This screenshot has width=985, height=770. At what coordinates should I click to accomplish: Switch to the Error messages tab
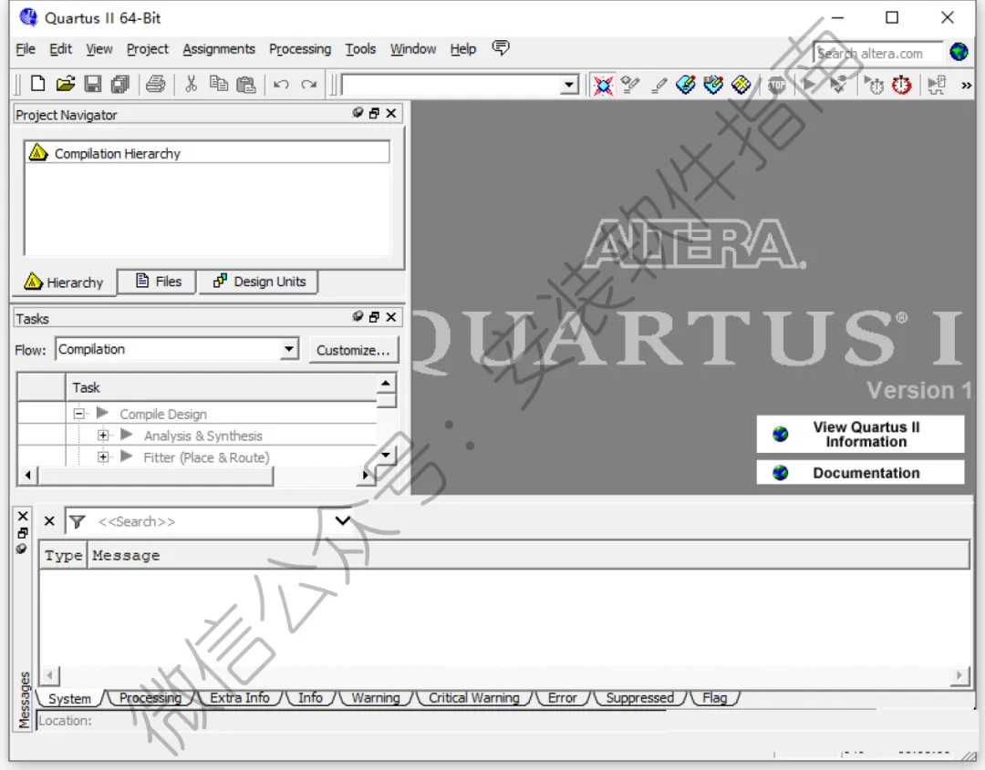[562, 698]
